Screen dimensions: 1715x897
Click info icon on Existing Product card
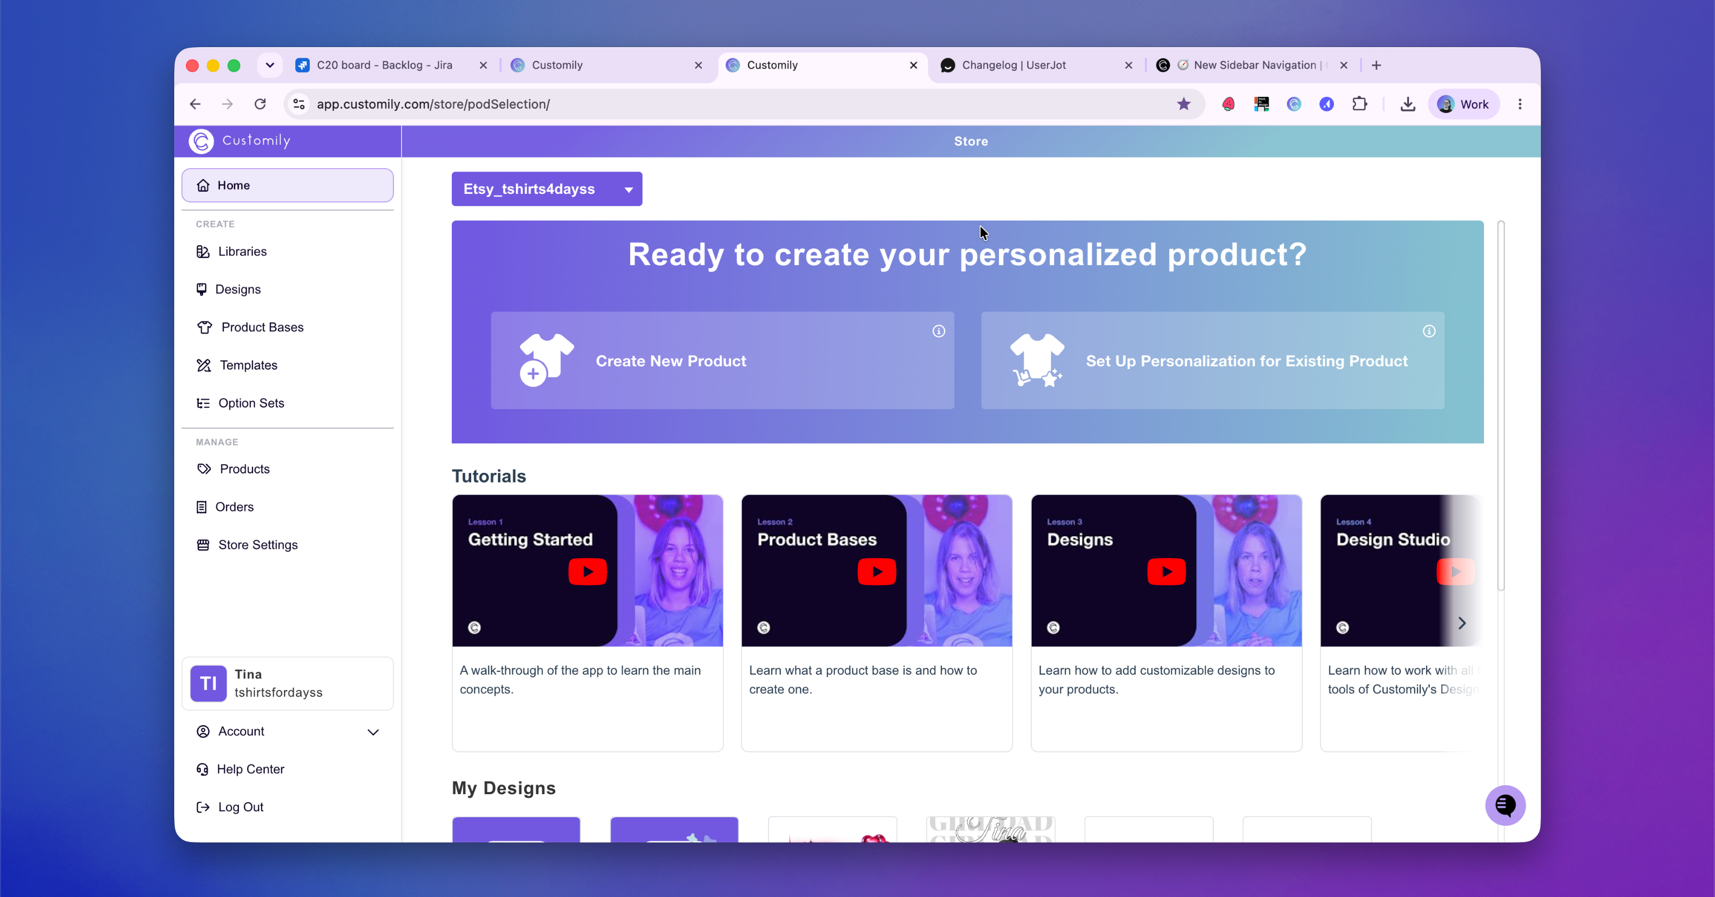tap(1429, 331)
